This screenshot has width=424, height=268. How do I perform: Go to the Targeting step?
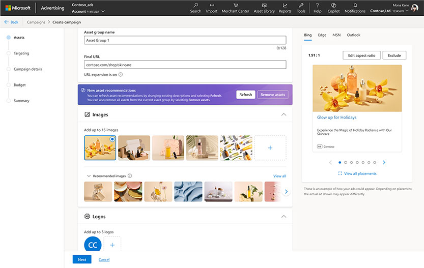(x=21, y=53)
